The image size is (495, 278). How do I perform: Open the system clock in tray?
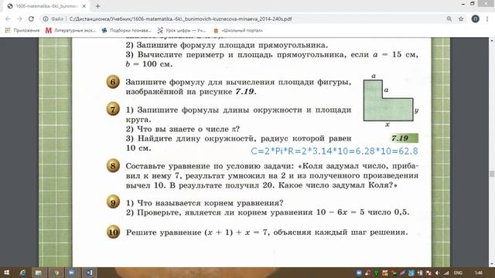[479, 273]
